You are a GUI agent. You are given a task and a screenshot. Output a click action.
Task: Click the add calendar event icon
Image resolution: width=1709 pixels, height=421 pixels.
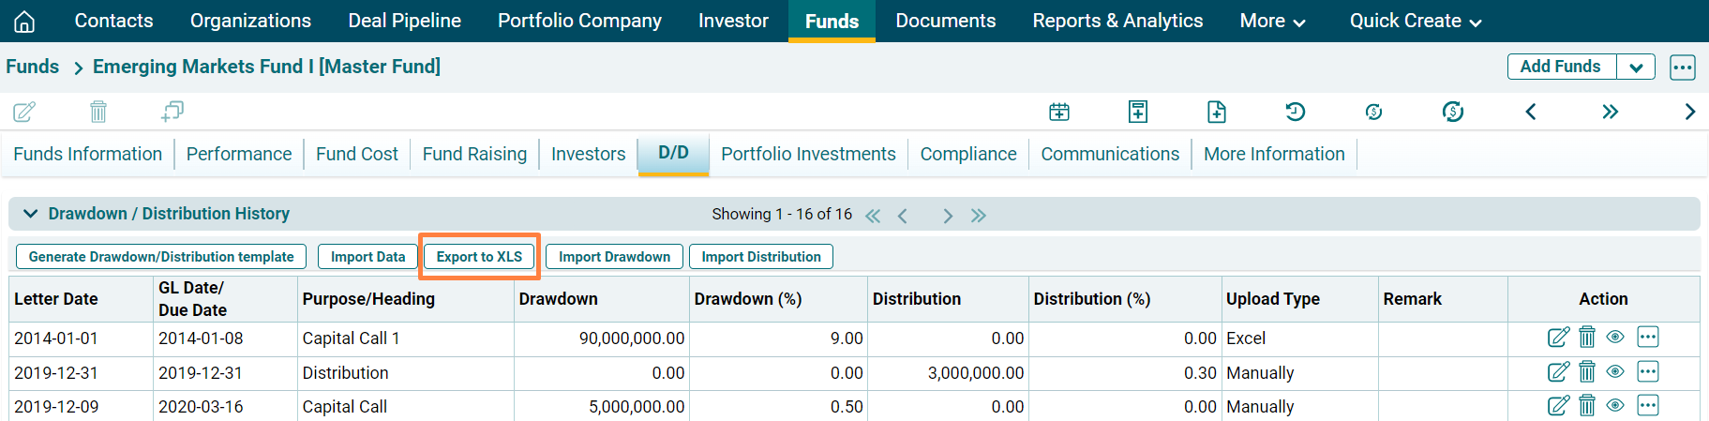click(1059, 113)
